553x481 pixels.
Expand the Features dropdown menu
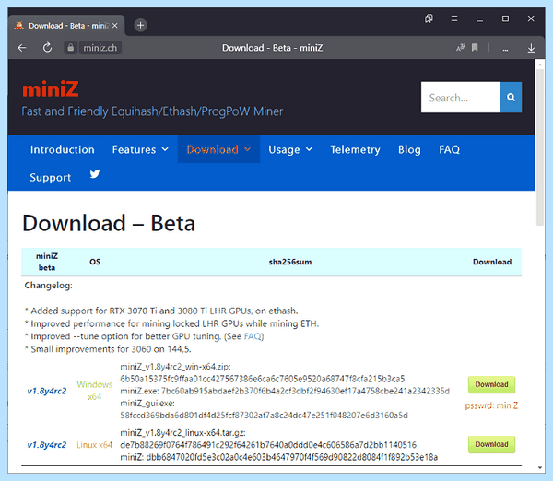click(140, 149)
